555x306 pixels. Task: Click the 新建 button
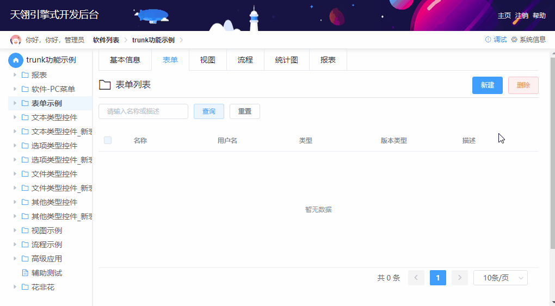click(x=487, y=85)
